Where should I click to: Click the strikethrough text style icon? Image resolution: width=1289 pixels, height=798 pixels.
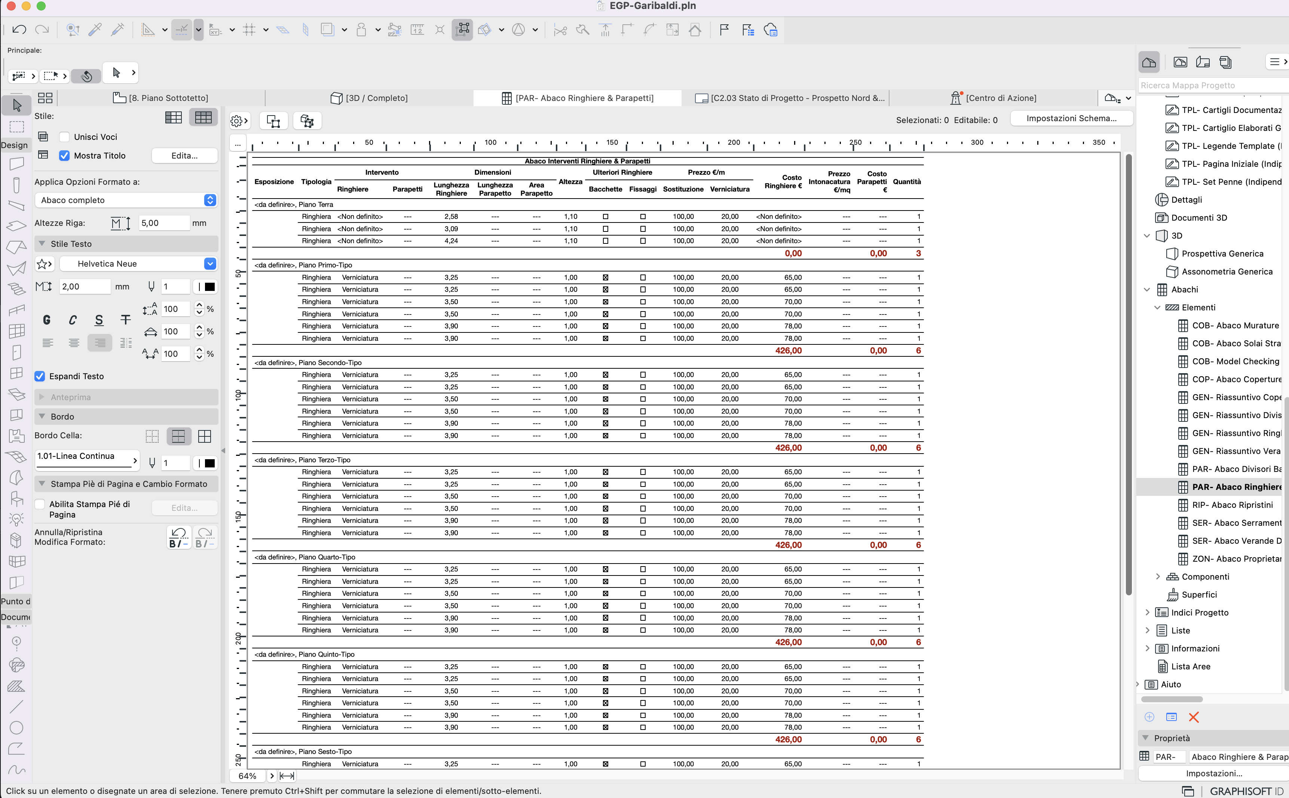(x=126, y=320)
